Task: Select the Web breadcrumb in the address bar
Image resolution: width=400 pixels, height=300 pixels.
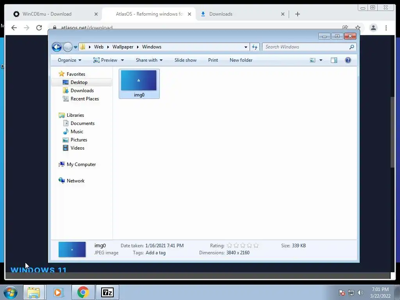Action: click(x=99, y=47)
